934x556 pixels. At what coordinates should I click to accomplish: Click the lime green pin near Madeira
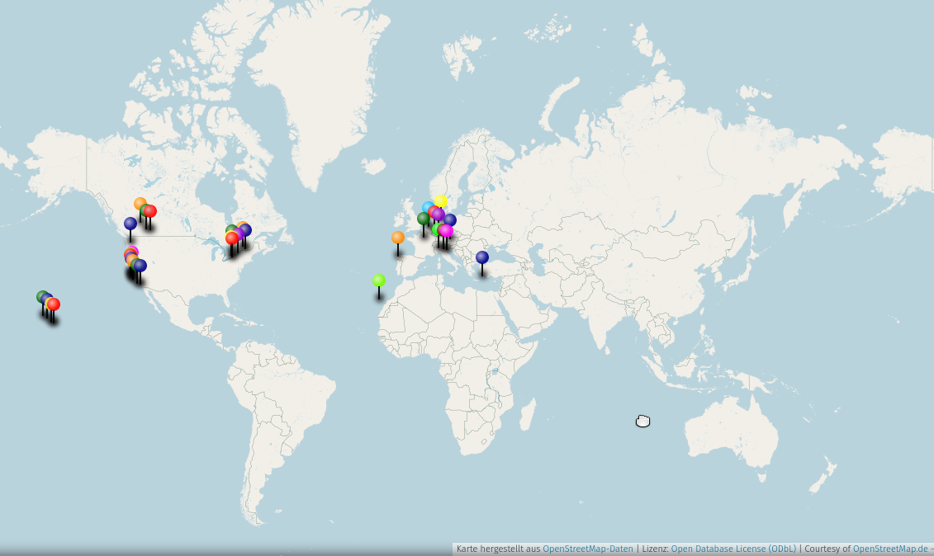point(379,280)
